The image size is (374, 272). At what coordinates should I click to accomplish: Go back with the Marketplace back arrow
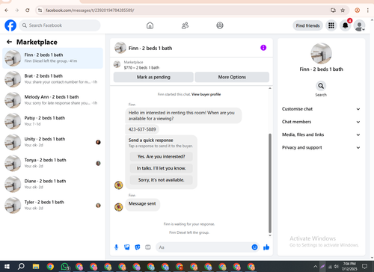tap(9, 42)
